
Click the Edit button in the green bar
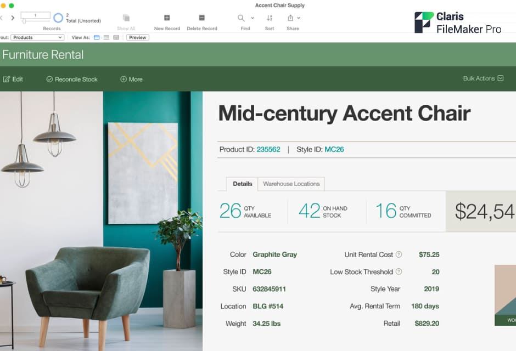[14, 79]
